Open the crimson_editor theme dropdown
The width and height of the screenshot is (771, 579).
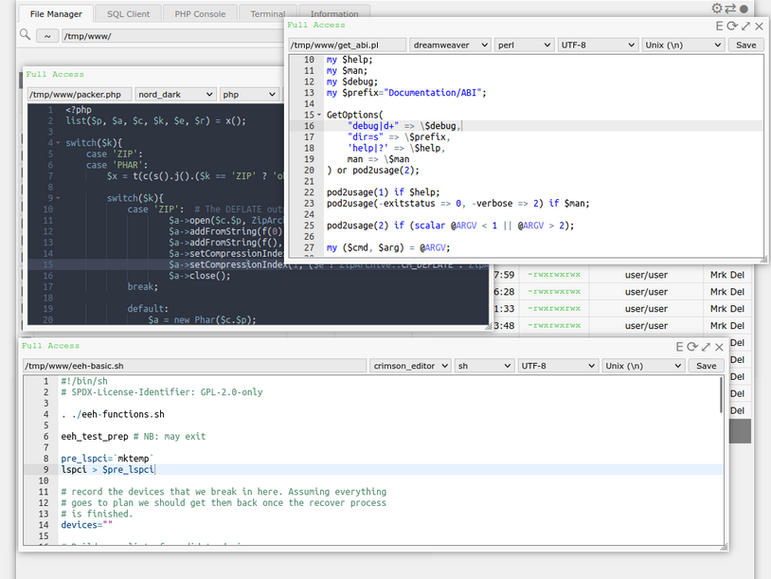(410, 366)
